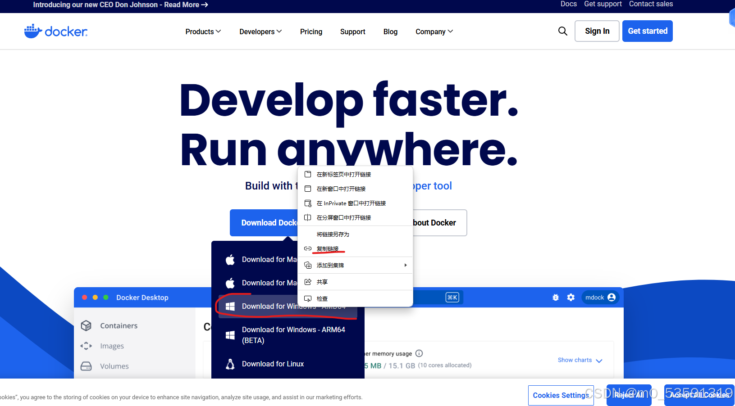Click the open in new window icon
This screenshot has height=406, width=735.
tap(308, 189)
